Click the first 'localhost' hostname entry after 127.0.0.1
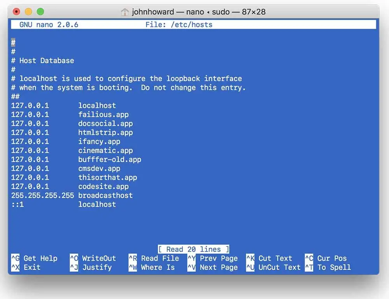The image size is (389, 299). tap(97, 106)
